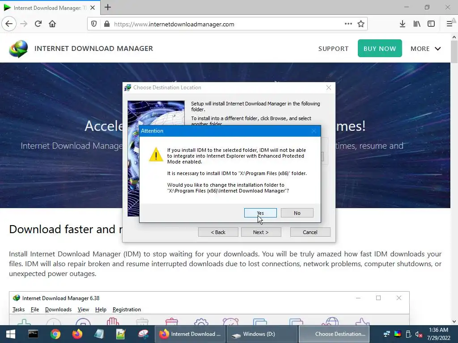Close the Internet Download Manager tab

coord(93,8)
